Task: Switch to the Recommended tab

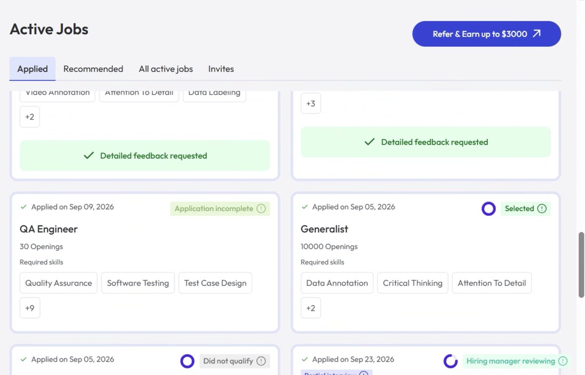Action: click(x=93, y=69)
